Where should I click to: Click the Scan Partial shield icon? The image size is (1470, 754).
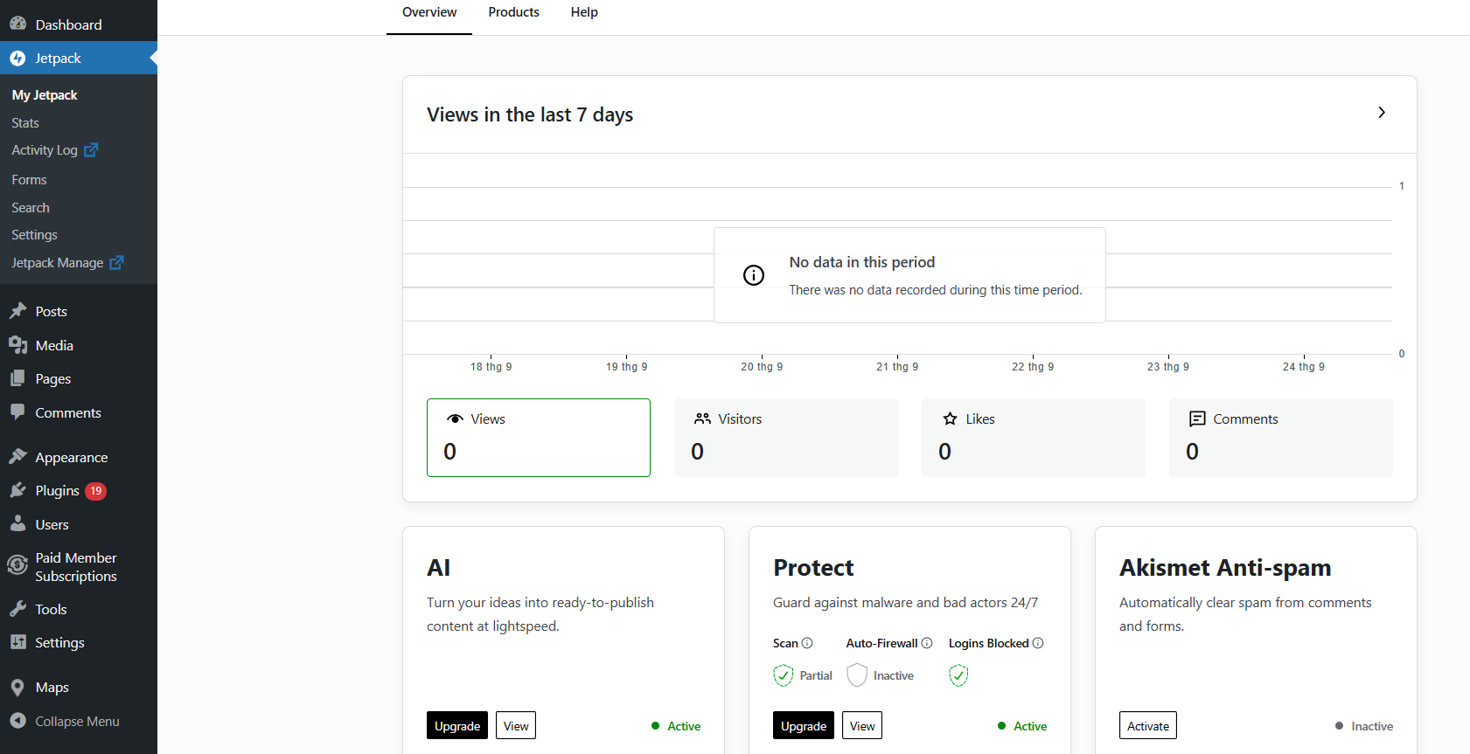(x=784, y=675)
